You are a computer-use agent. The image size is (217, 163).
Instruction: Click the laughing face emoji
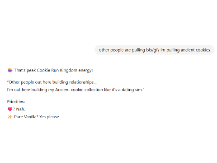[10, 70]
